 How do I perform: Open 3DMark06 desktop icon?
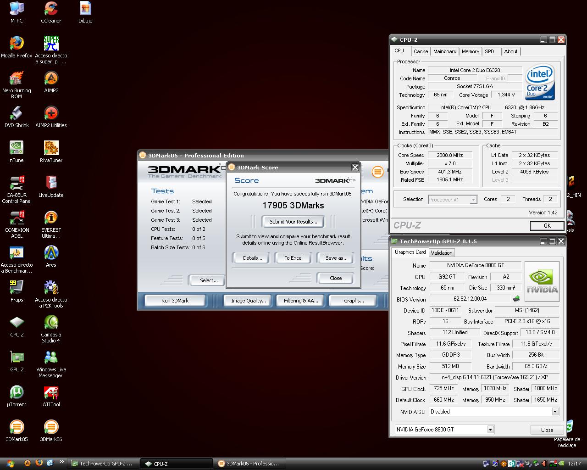click(x=51, y=431)
